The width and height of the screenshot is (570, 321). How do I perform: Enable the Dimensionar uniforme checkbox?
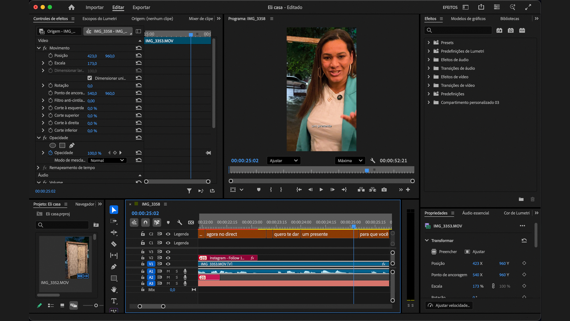point(90,78)
